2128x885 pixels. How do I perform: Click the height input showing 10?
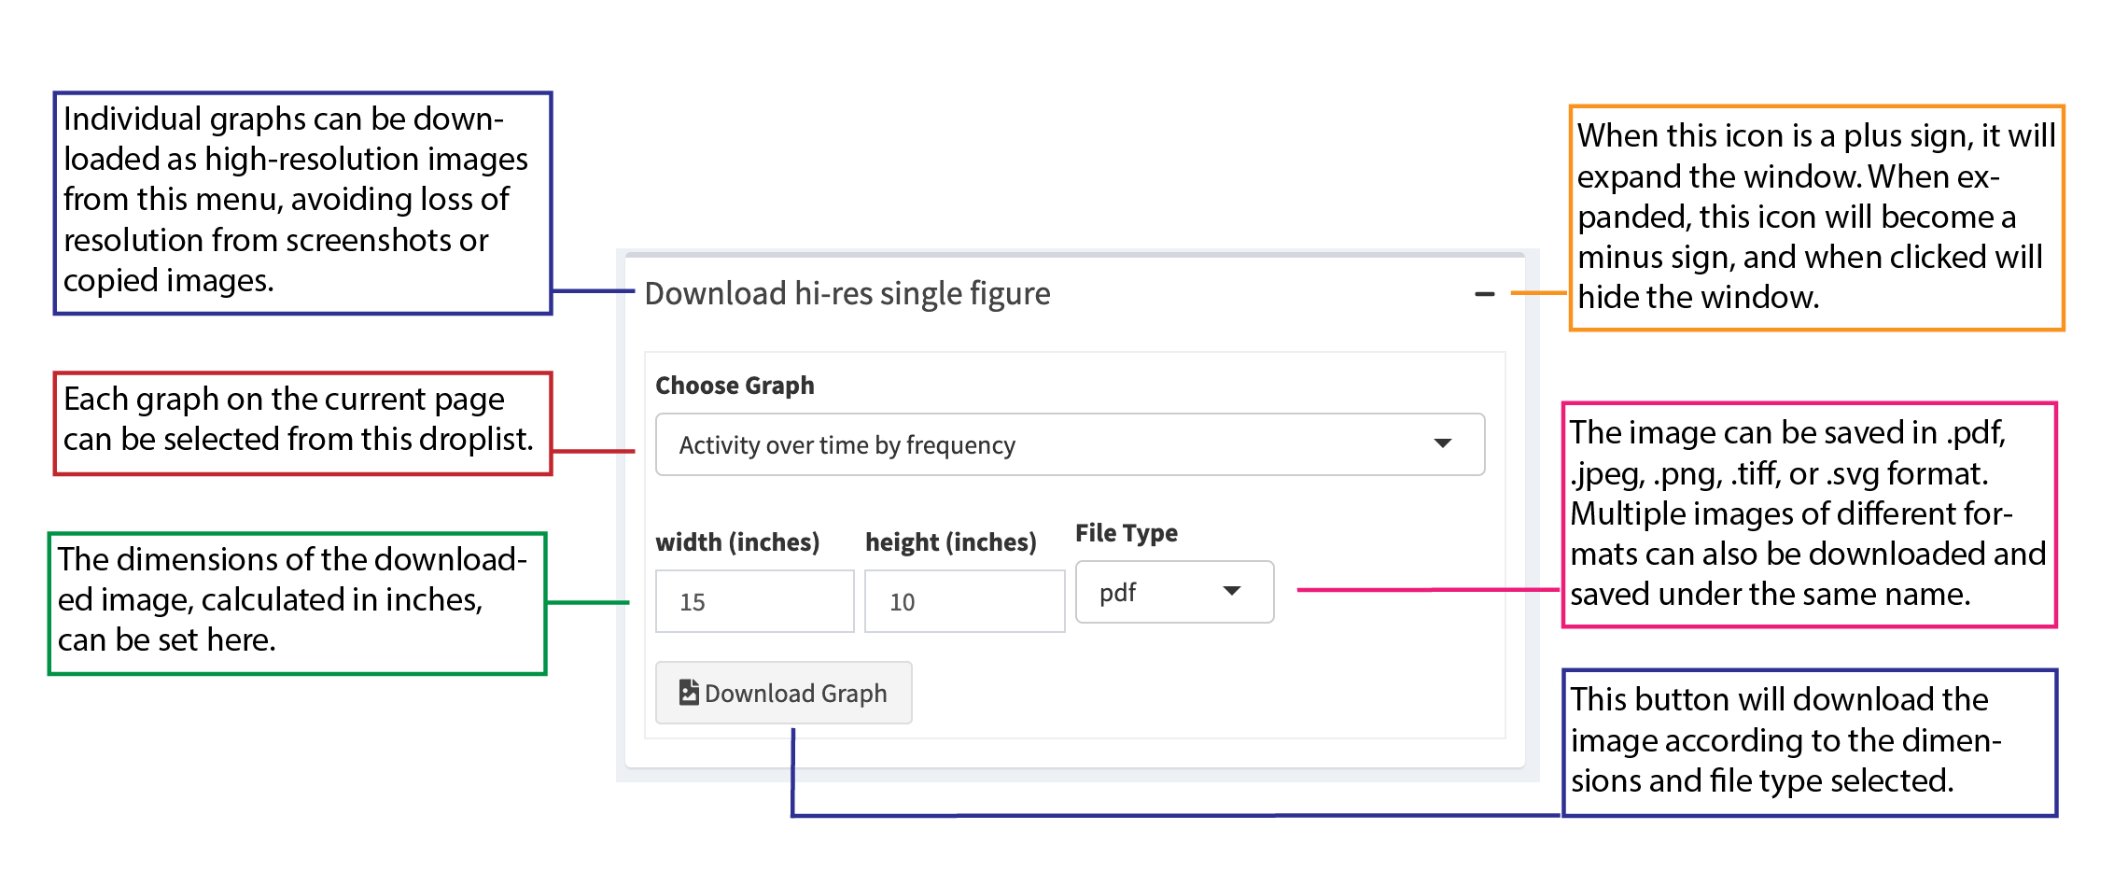tap(964, 602)
